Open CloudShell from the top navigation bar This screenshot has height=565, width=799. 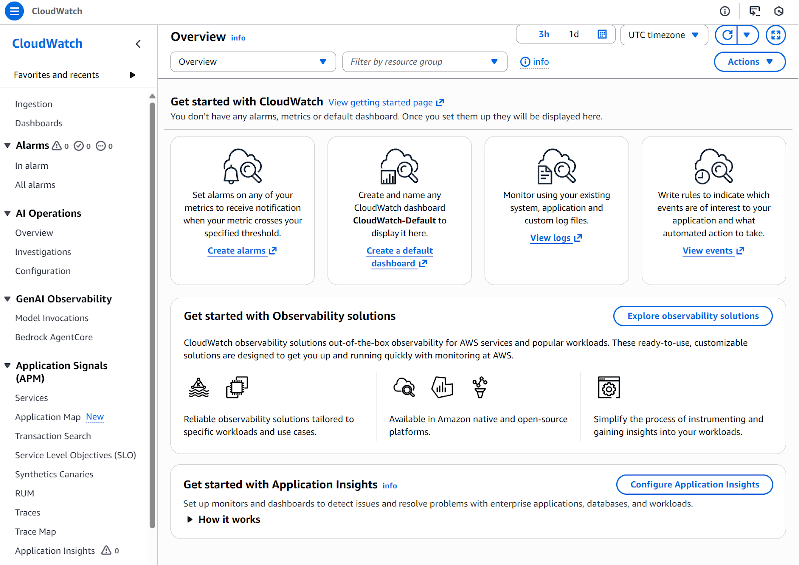[755, 11]
